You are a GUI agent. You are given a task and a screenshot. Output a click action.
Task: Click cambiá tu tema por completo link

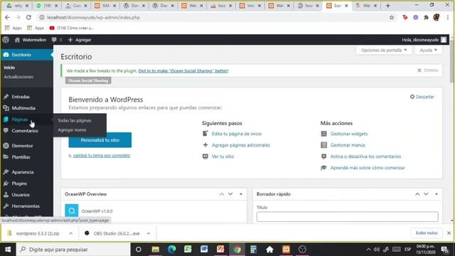[102, 156]
